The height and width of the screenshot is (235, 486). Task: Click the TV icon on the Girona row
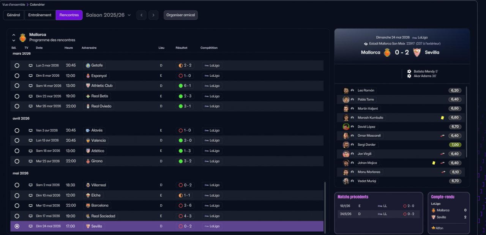coord(30,161)
